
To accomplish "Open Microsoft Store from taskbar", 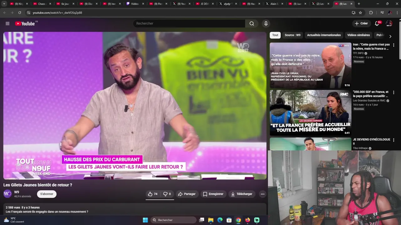I will click(229, 220).
